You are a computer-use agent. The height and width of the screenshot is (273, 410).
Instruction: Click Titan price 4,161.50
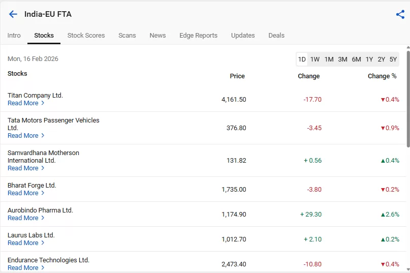pyautogui.click(x=234, y=100)
